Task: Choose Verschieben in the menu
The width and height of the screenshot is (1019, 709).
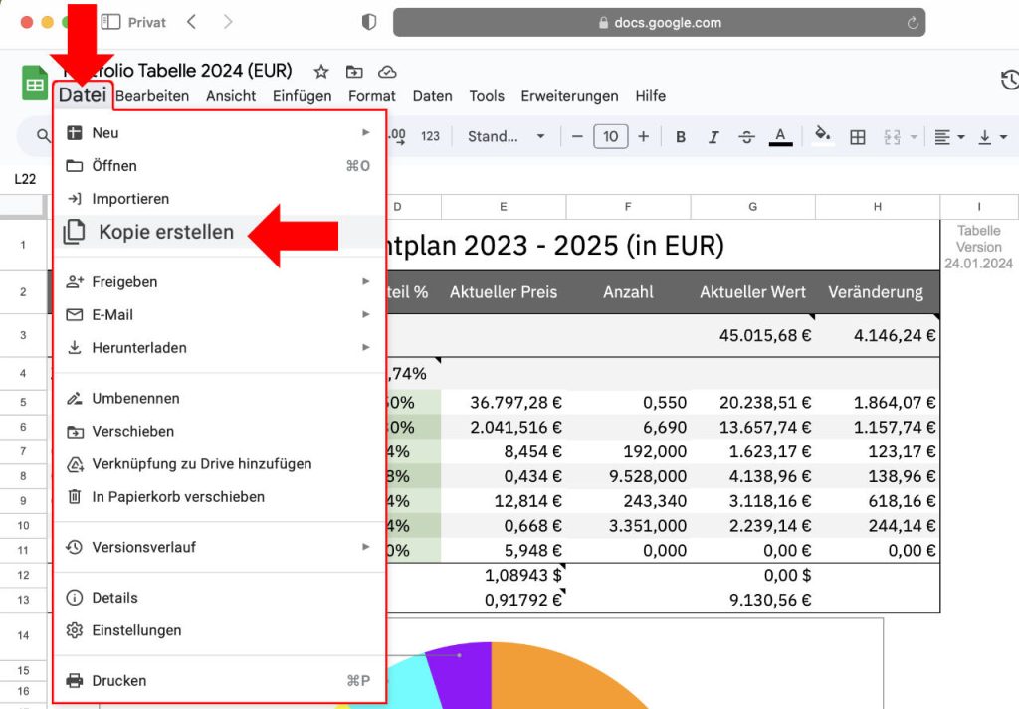Action: tap(220, 432)
